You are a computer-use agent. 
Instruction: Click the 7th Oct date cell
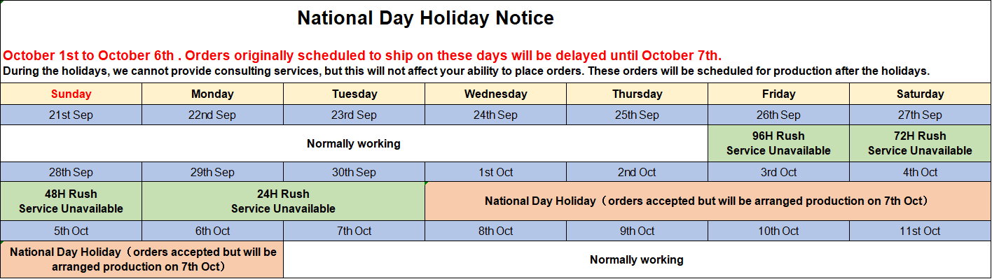pyautogui.click(x=354, y=231)
